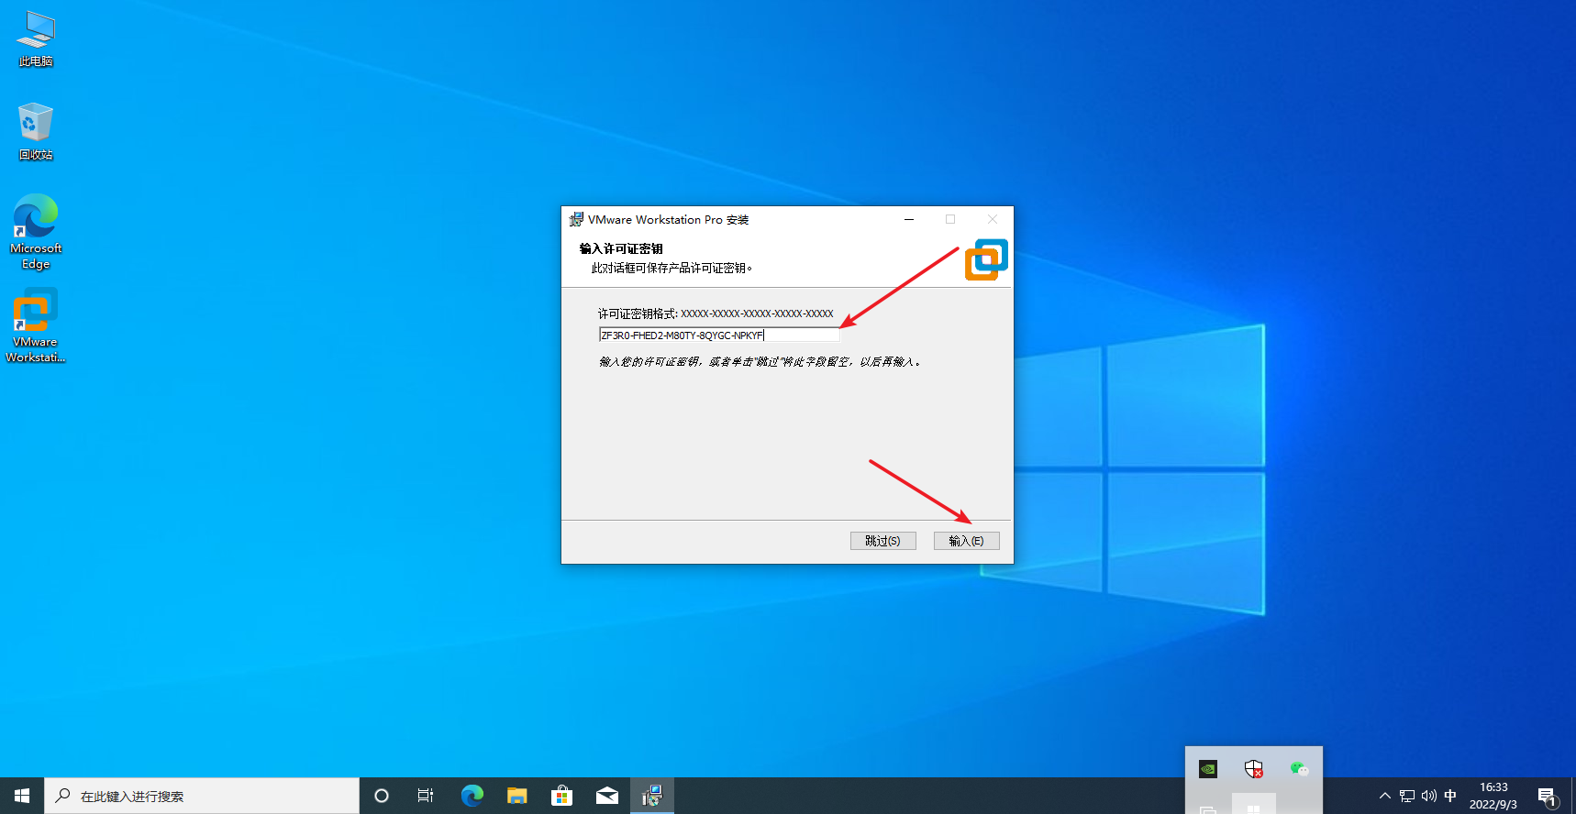Open NVIDIA icon in tray overflow
Screen dimensions: 1576x814
[1208, 769]
